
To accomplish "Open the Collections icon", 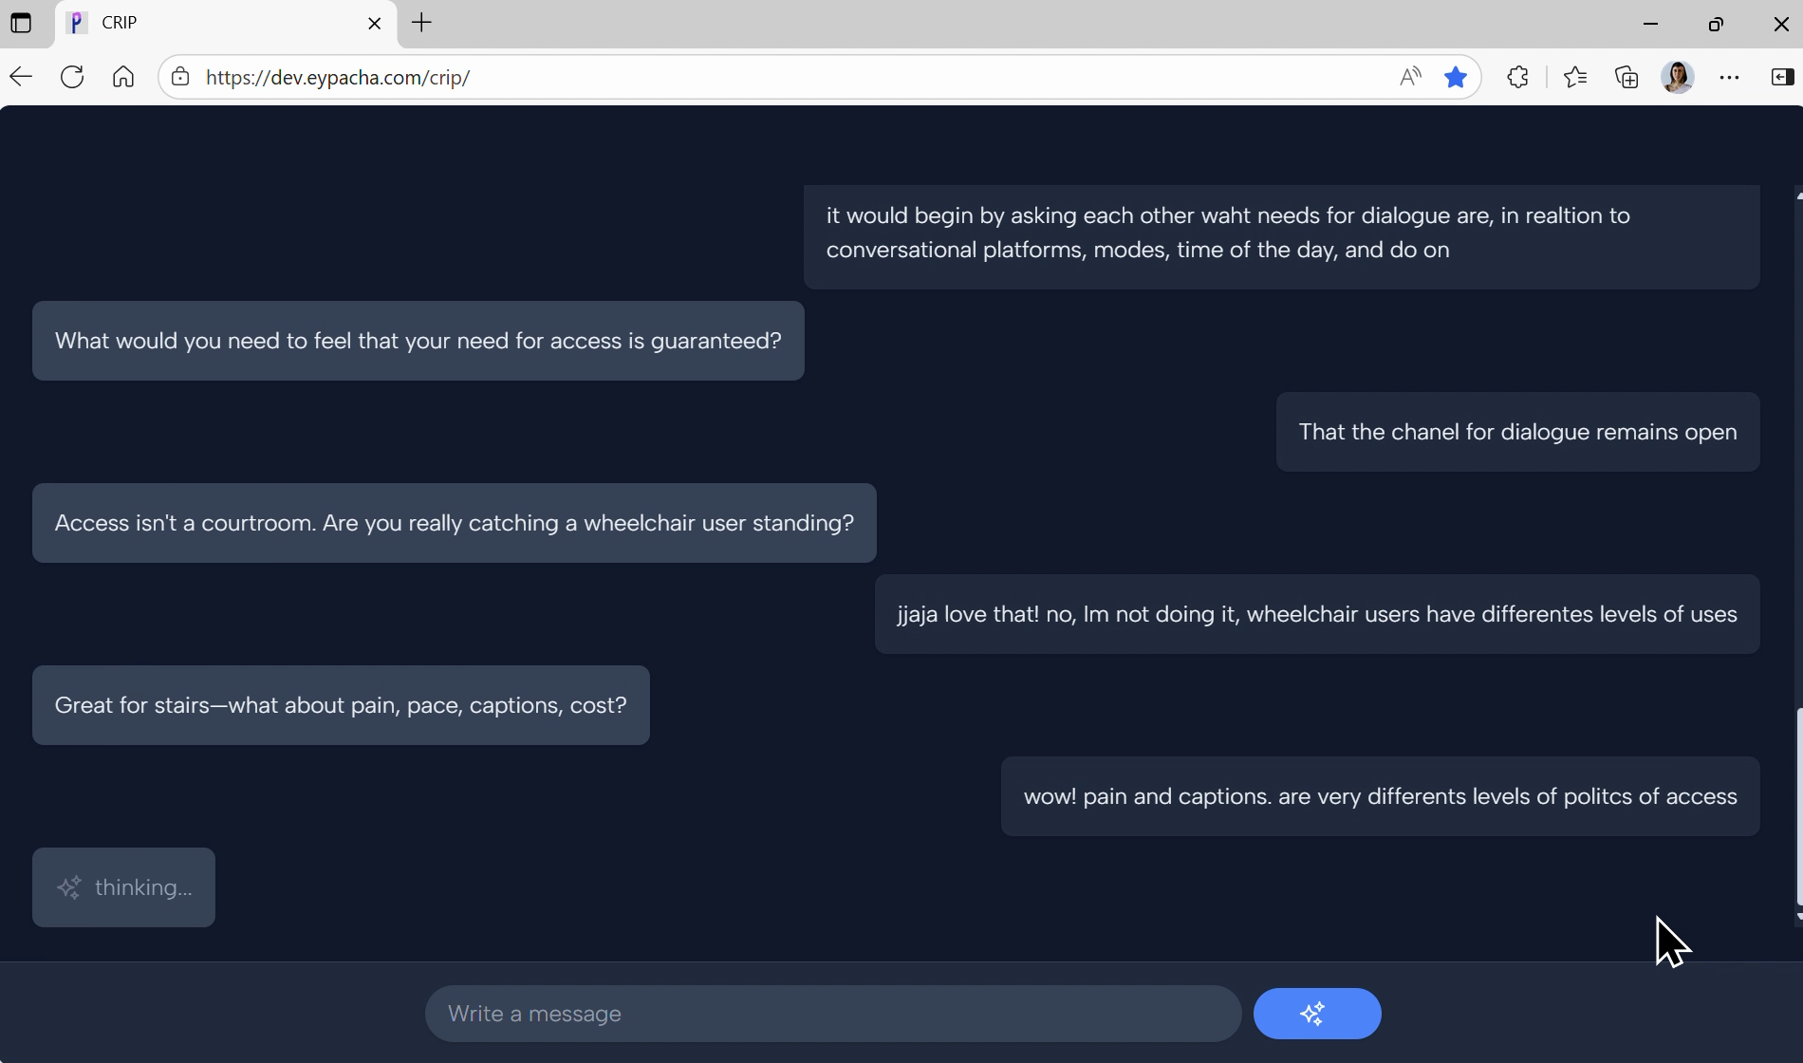I will coord(1626,77).
